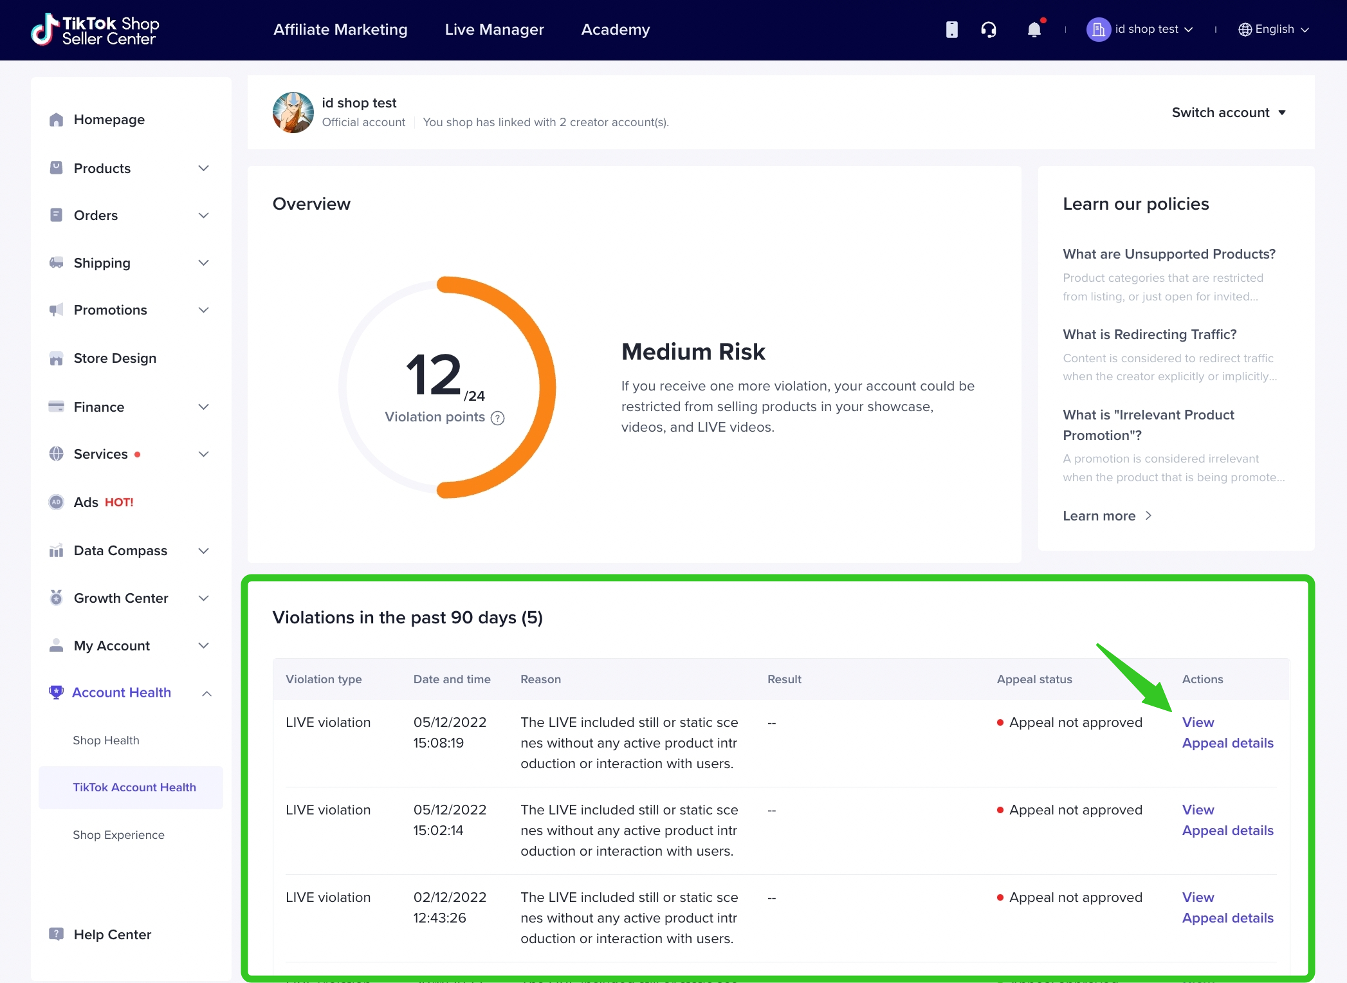Image resolution: width=1347 pixels, height=983 pixels.
Task: Open the English language dropdown
Action: click(x=1274, y=30)
